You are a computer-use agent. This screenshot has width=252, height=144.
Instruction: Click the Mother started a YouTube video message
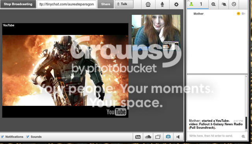click(x=216, y=124)
